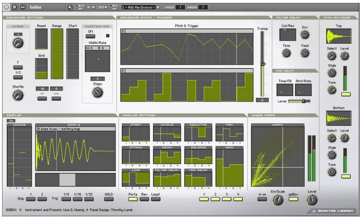Screen dimensions: 360x218
Task: Click the Bottom waveform display thumbnail
Action: 339,118
